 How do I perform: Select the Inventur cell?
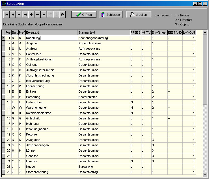click(x=51, y=161)
